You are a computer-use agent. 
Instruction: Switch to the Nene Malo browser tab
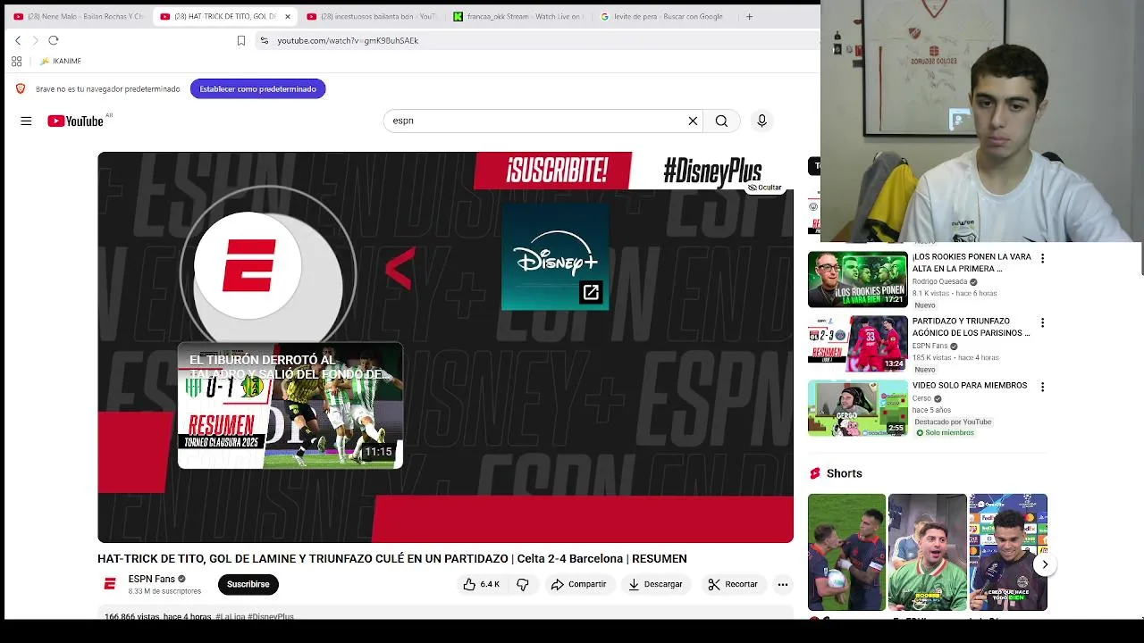pyautogui.click(x=79, y=16)
